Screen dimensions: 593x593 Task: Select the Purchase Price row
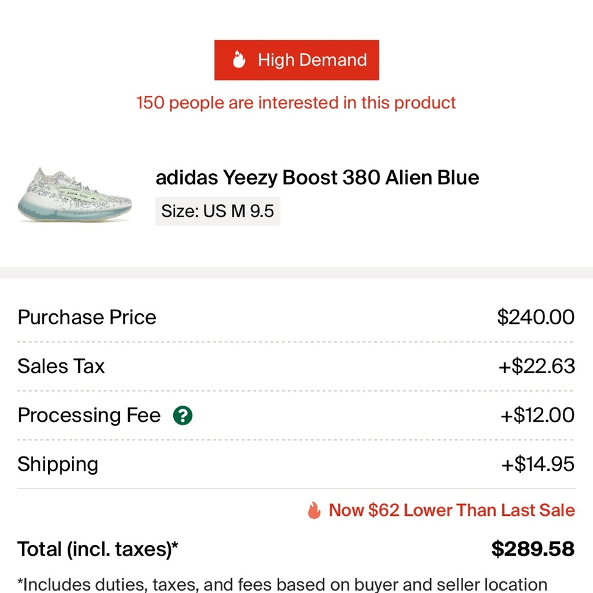coord(87,317)
